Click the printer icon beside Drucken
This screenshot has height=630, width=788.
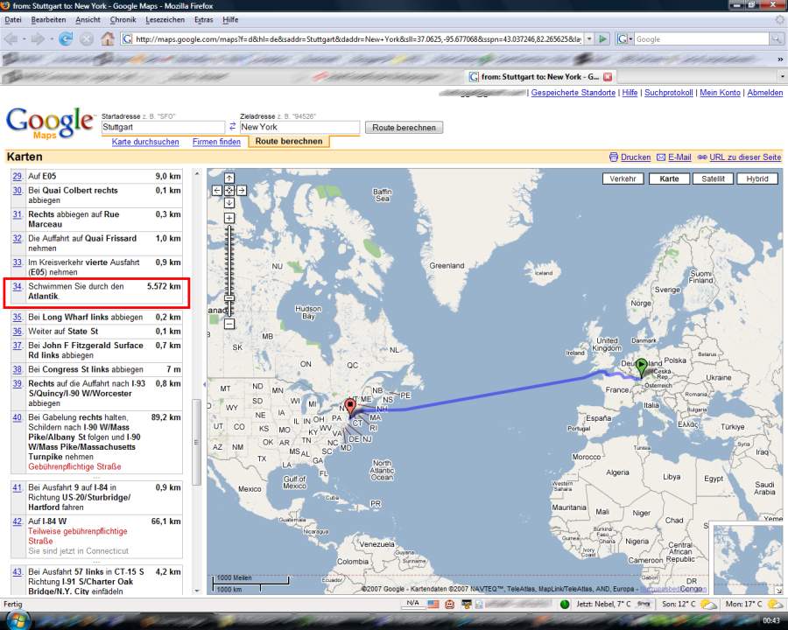[x=614, y=157]
